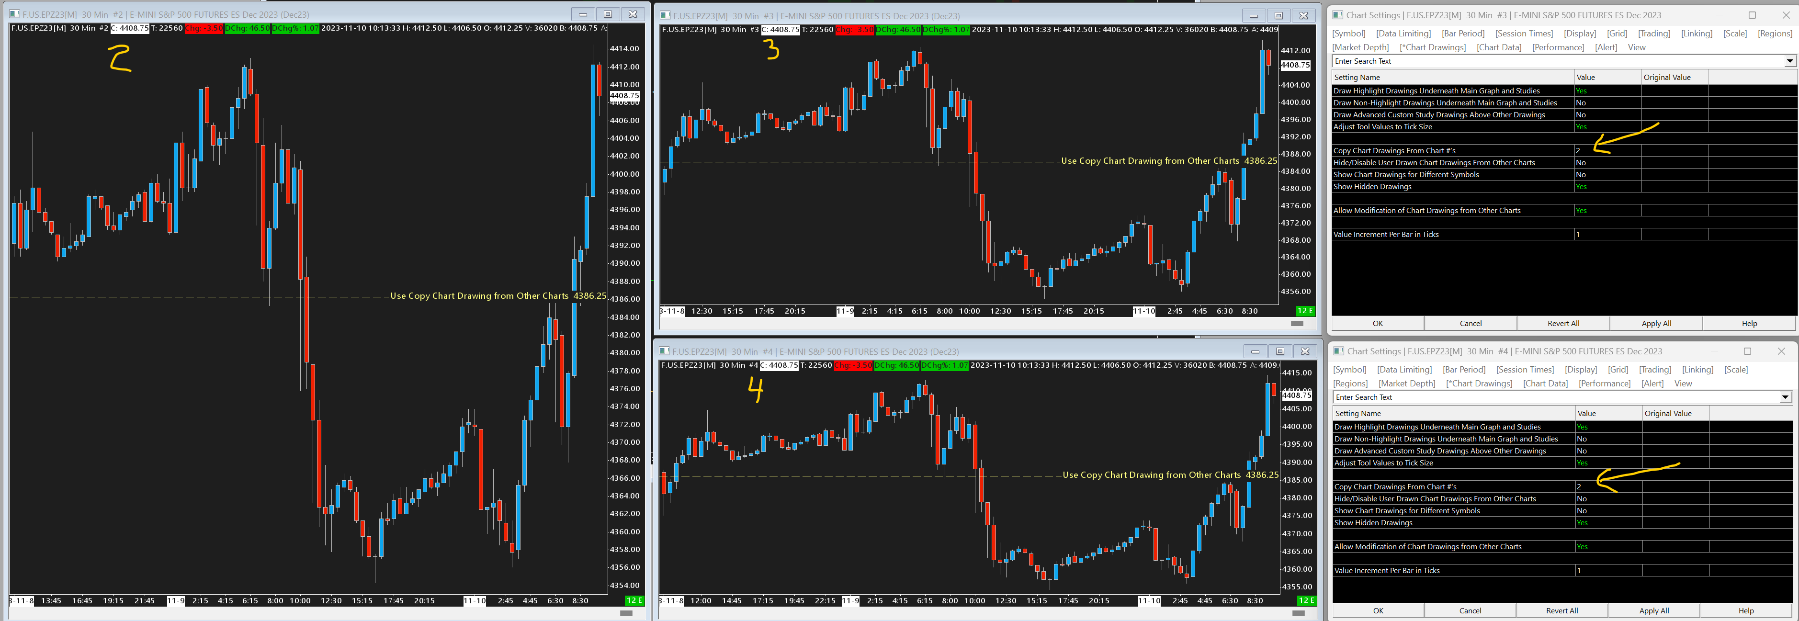Click Chart Settings #4 dialog title icon
Image resolution: width=1799 pixels, height=621 pixels.
click(1338, 351)
